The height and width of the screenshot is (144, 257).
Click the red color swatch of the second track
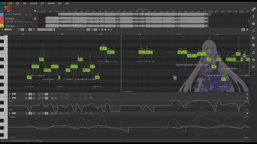[2, 20]
